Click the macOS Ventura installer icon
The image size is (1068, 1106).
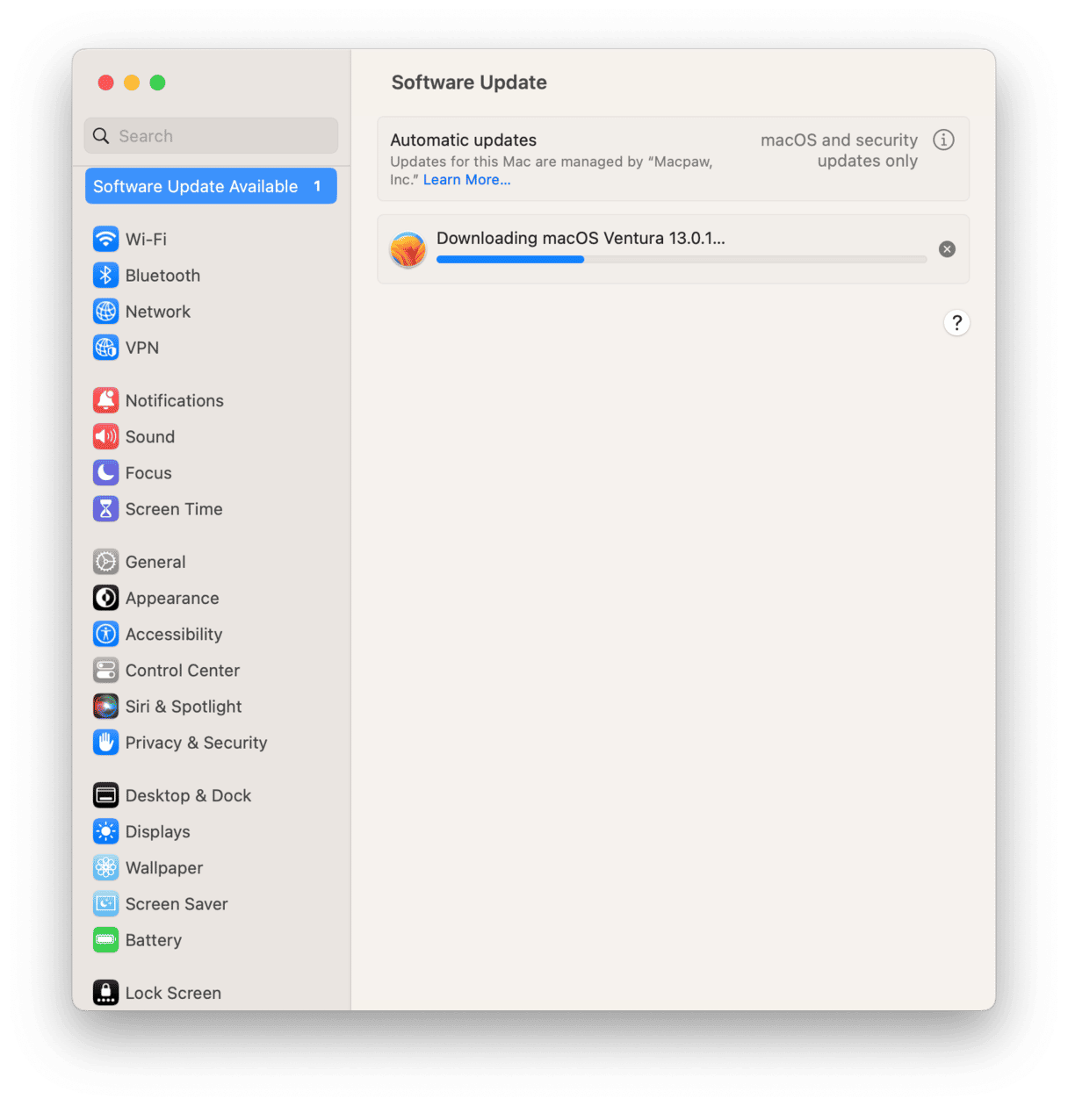pyautogui.click(x=408, y=249)
